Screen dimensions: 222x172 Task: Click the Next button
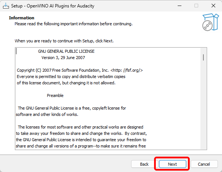coord(172,164)
